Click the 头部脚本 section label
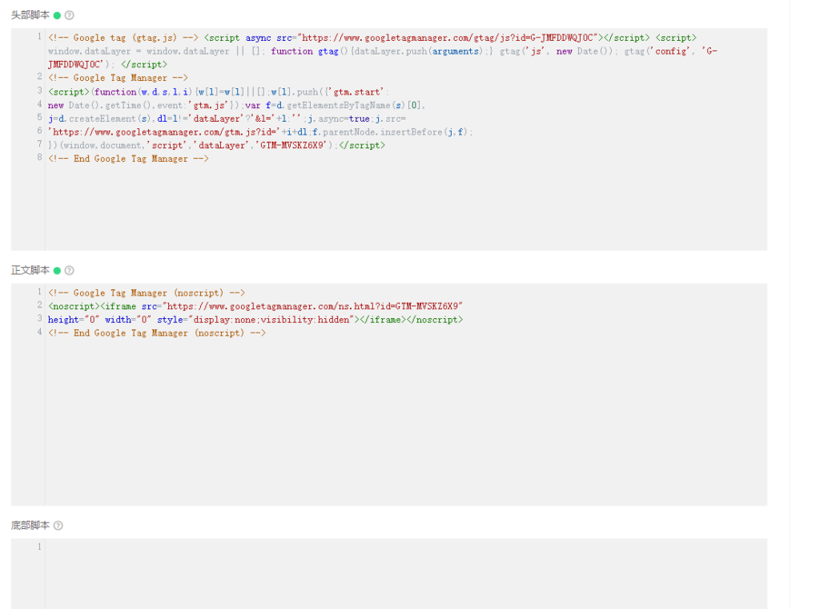The image size is (820, 609). click(x=30, y=15)
